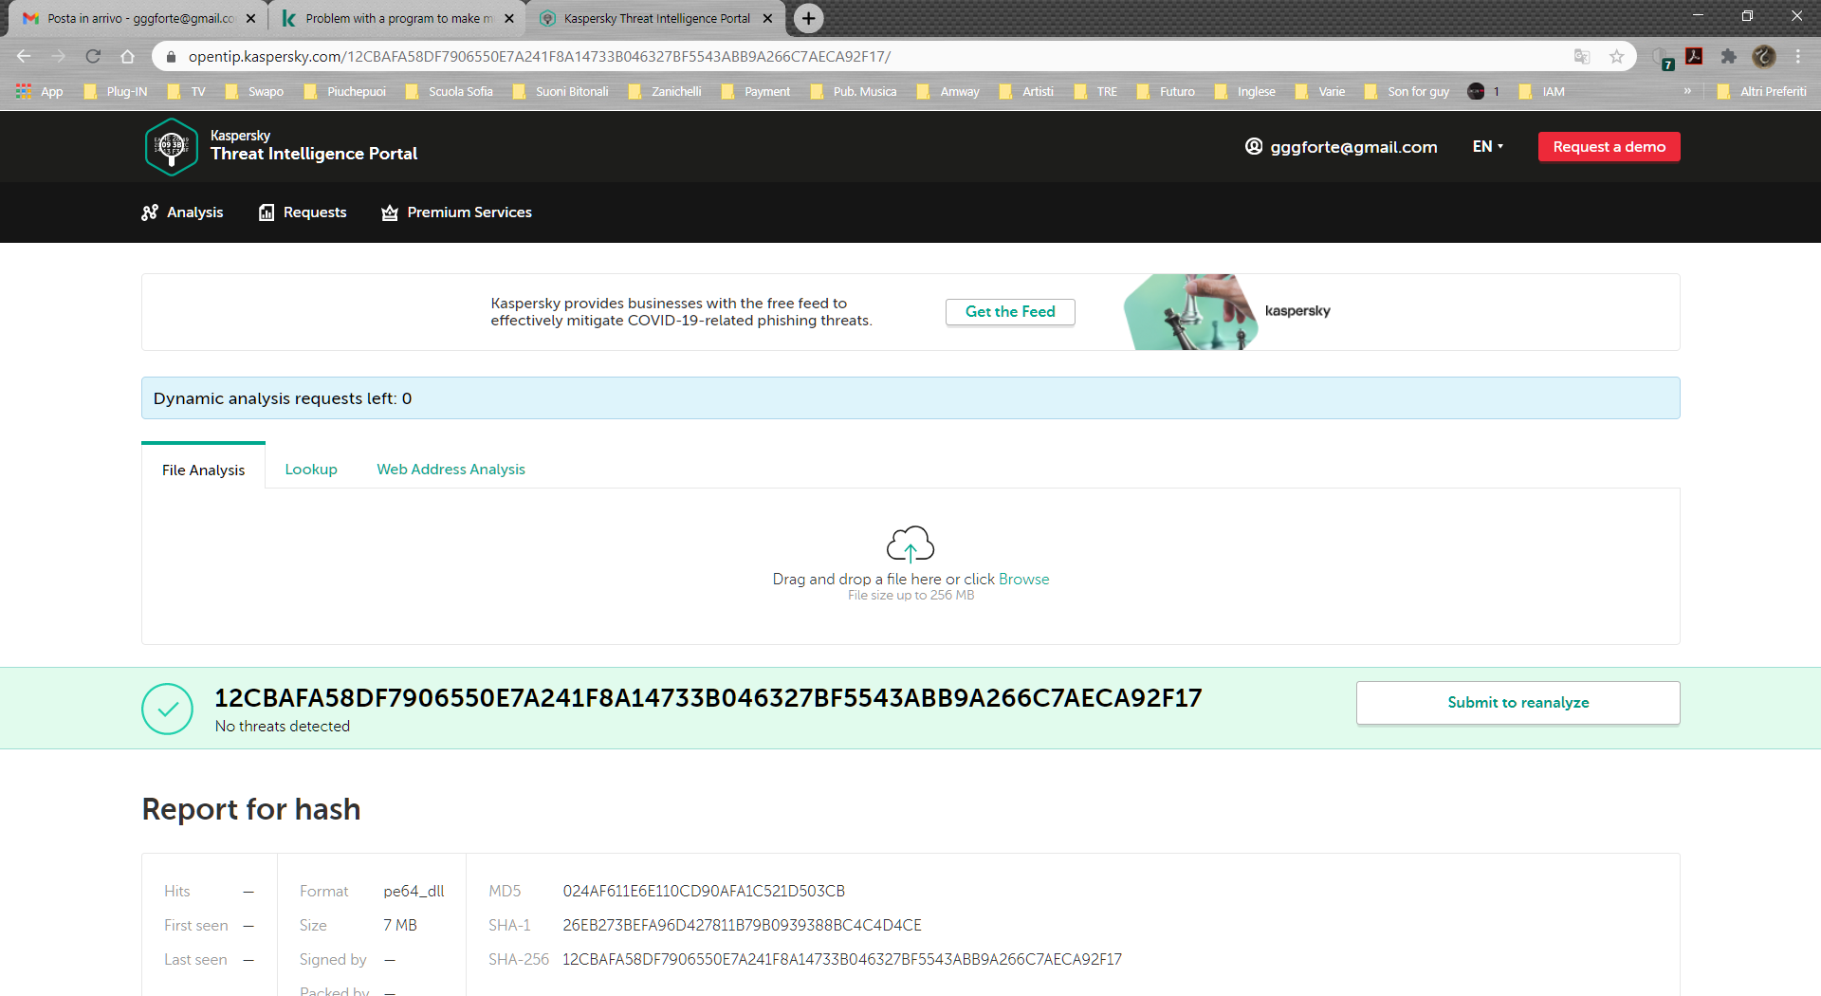Click the Threat Intelligence Portal title

314,154
